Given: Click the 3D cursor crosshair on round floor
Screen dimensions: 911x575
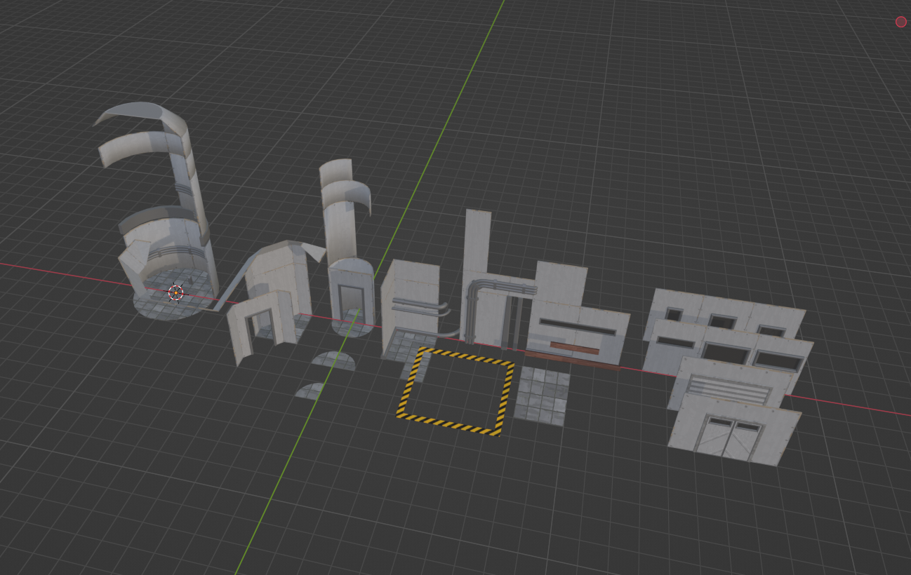Looking at the screenshot, I should (x=175, y=292).
